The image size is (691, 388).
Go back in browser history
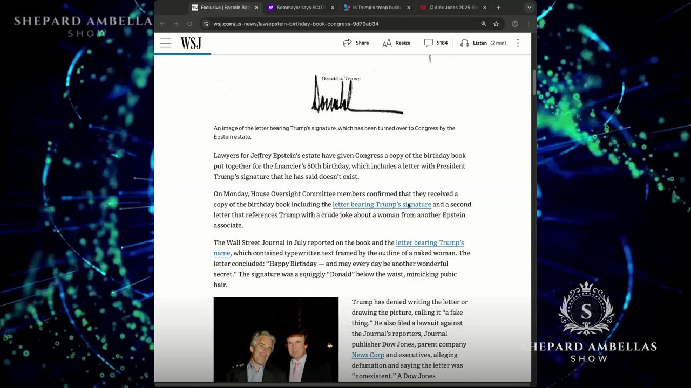tap(162, 24)
